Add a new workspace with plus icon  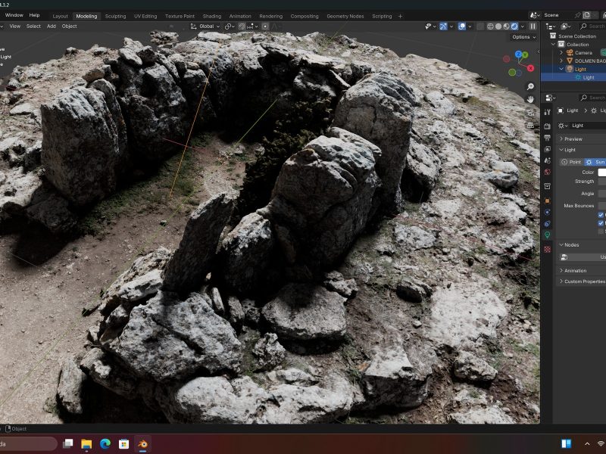400,16
